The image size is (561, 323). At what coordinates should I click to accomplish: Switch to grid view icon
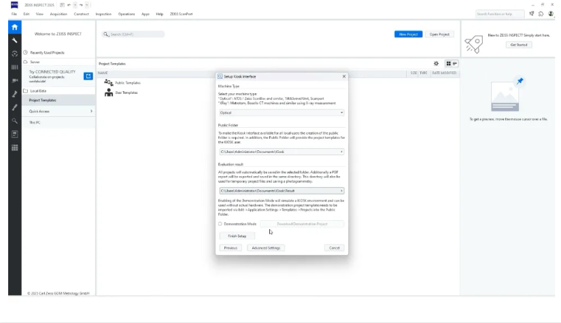coord(448,64)
